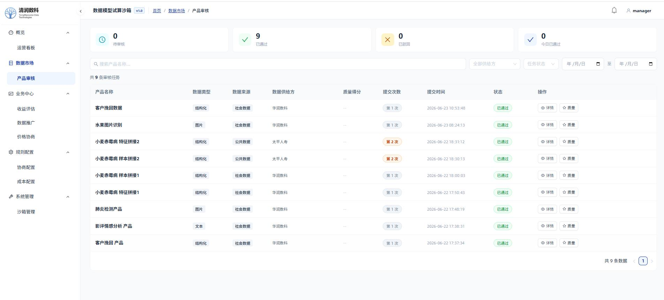Viewport: 664px width, 300px height.
Task: Collapse the 业务中心 menu group
Action: pos(68,94)
